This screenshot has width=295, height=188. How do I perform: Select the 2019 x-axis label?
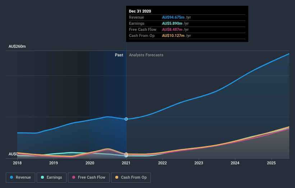point(54,163)
